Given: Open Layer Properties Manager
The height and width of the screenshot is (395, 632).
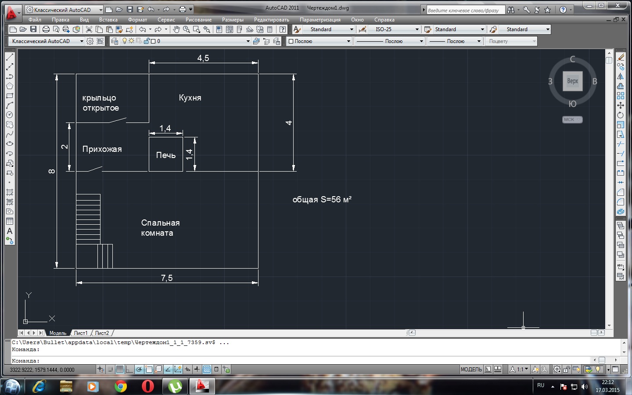Looking at the screenshot, I should (115, 41).
